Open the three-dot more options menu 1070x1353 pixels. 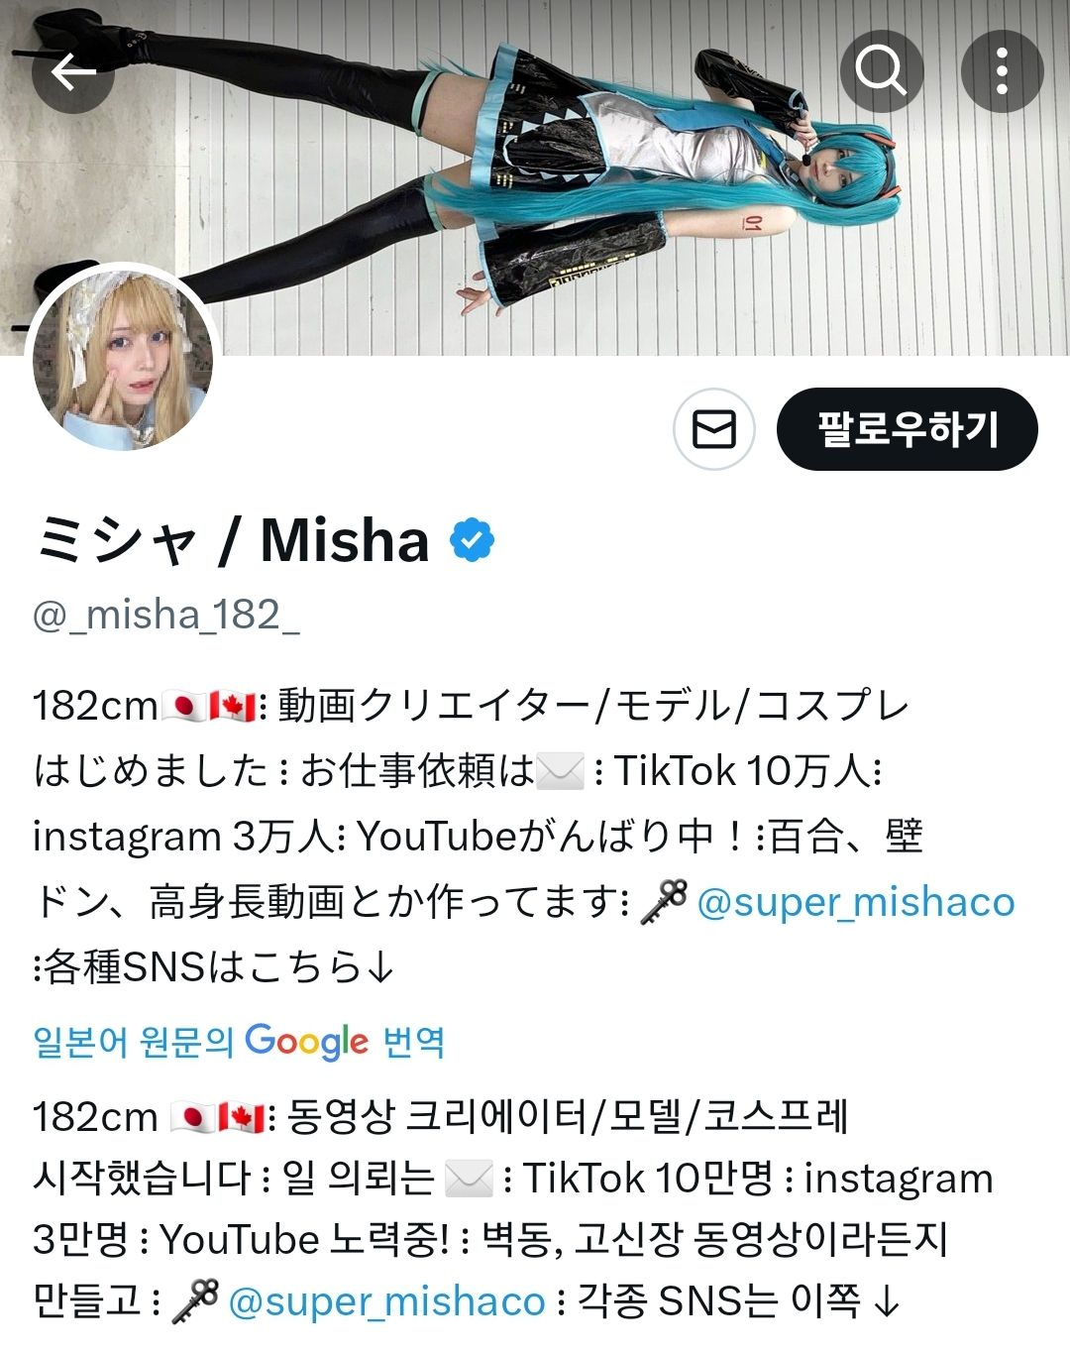click(x=1002, y=71)
